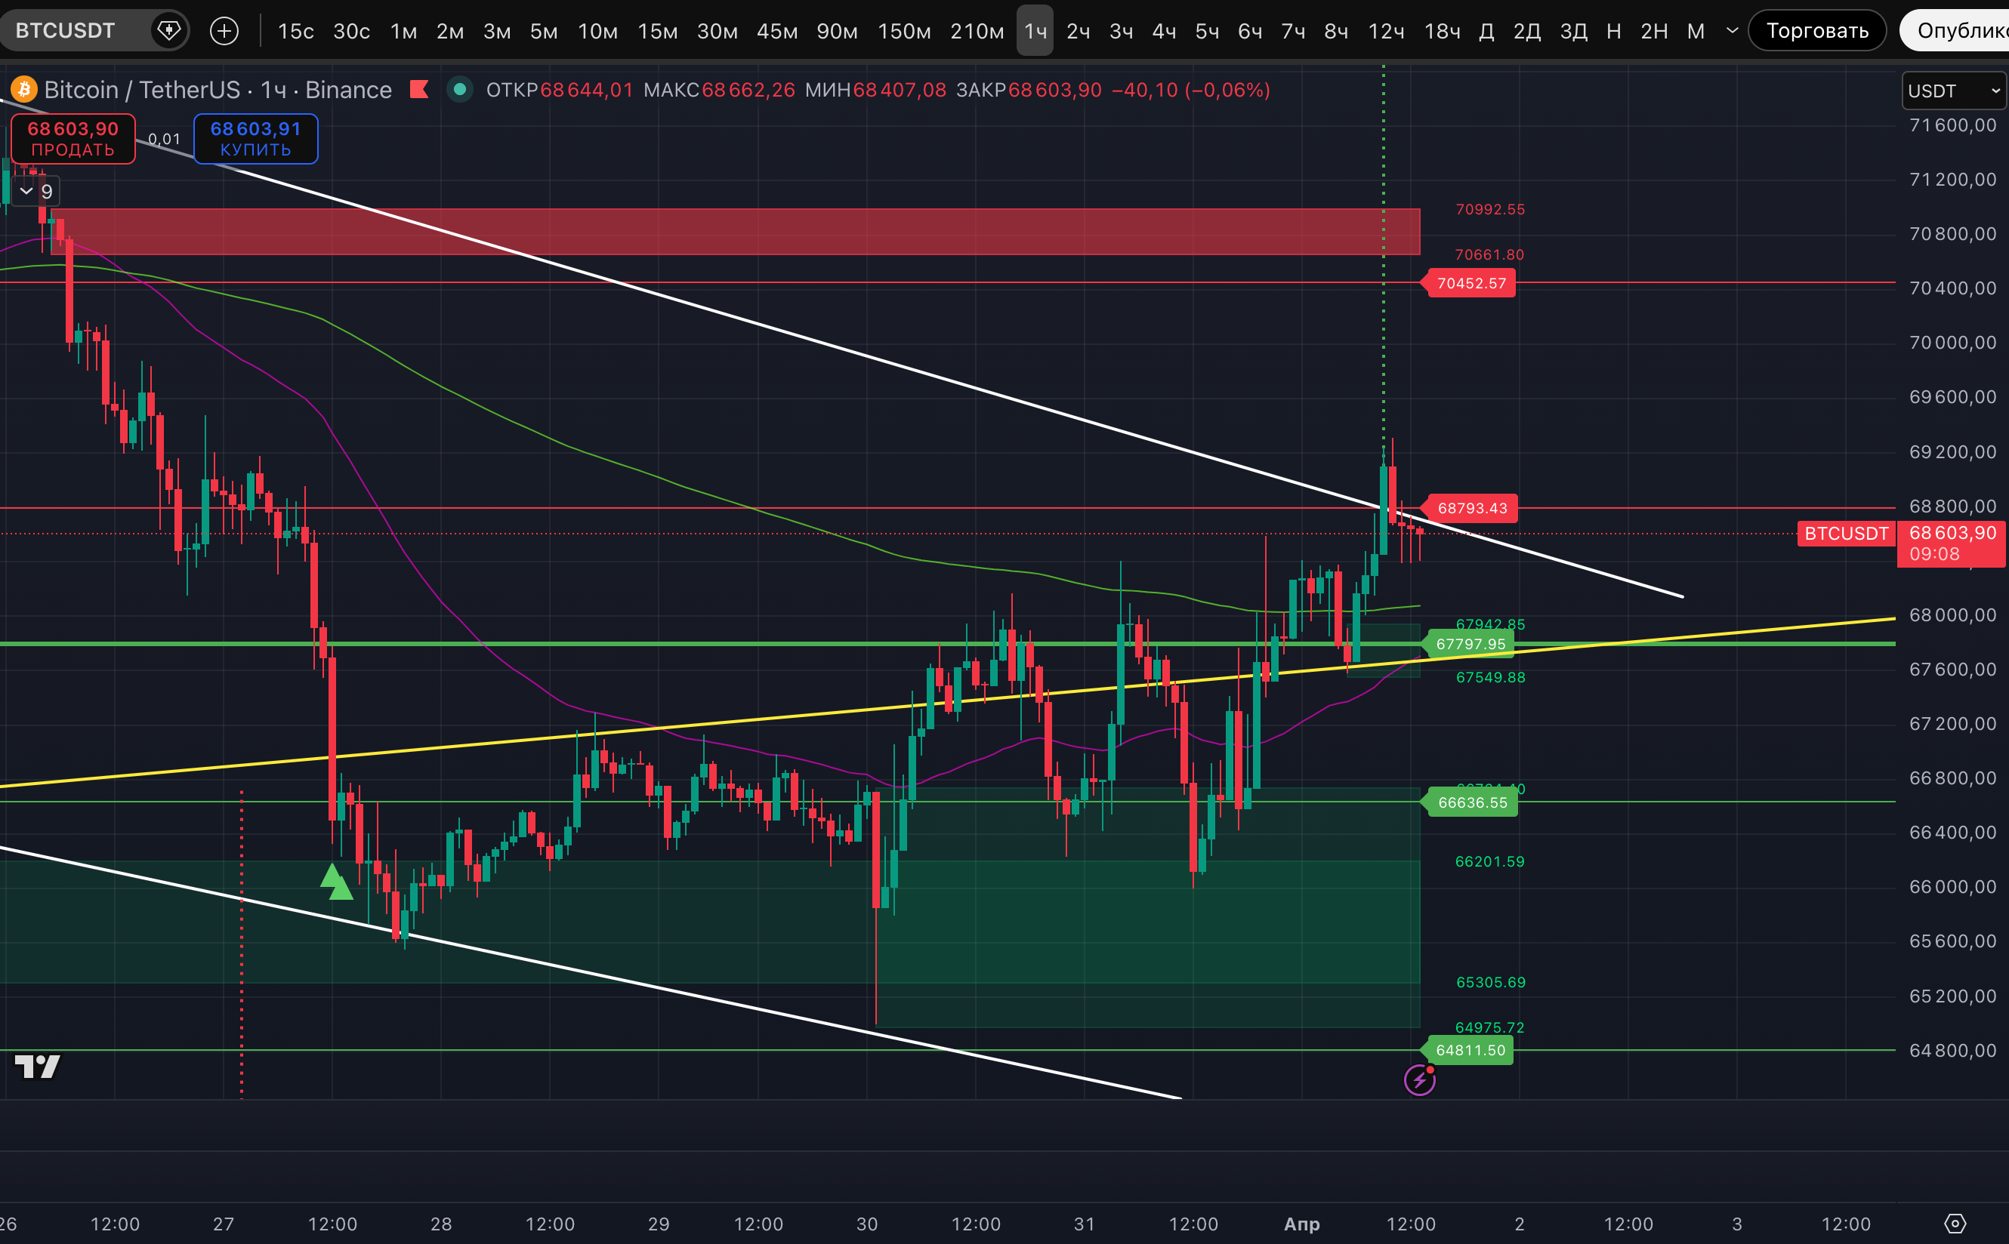Image resolution: width=2009 pixels, height=1244 pixels.
Task: Click the Торговать button
Action: (1816, 31)
